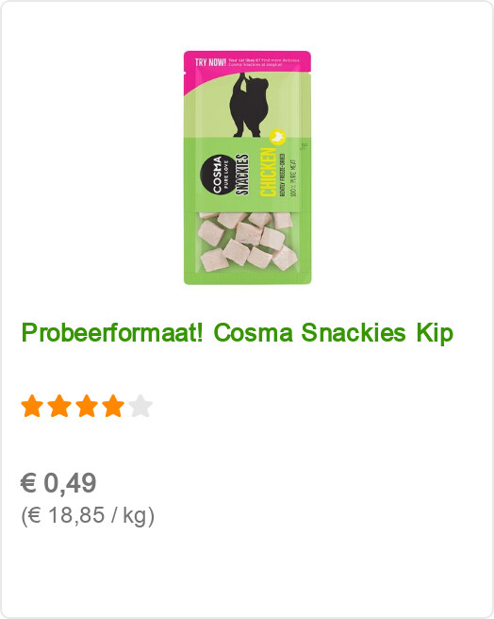Click the yellow chicken icon on package
The height and width of the screenshot is (619, 494).
click(x=277, y=136)
